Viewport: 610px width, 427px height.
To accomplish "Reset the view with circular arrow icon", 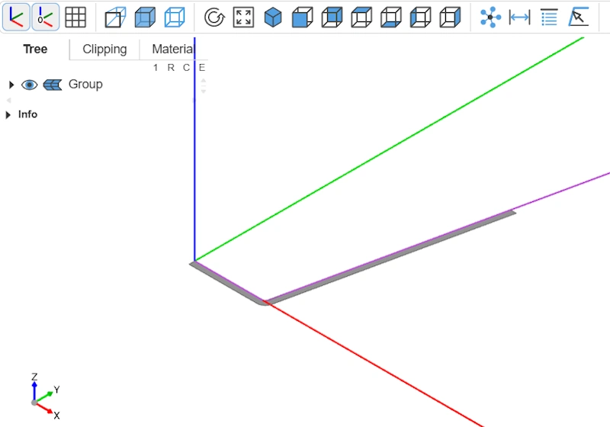I will pos(214,17).
